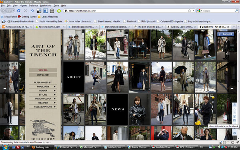Click the View All button
The height and width of the screenshot is (150, 240).
(43, 70)
